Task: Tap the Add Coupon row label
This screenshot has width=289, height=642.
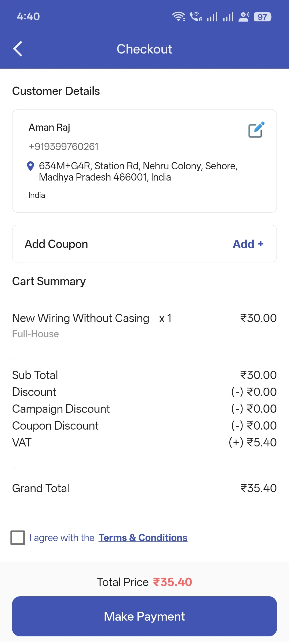Action: [x=56, y=244]
